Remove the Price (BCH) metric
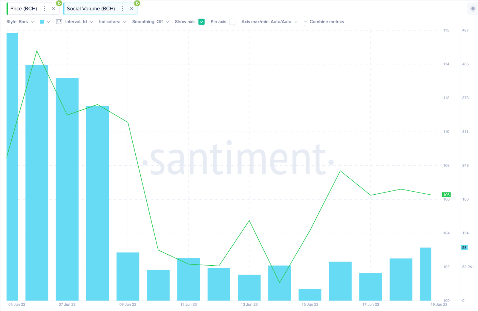Screen dimensions: 478x311 coord(53,9)
